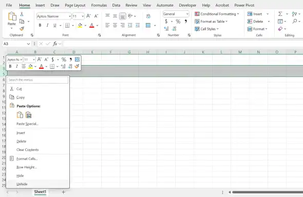Toggle Bold in the ribbon Font group
Viewport: 303px width, 197px height.
point(40,25)
